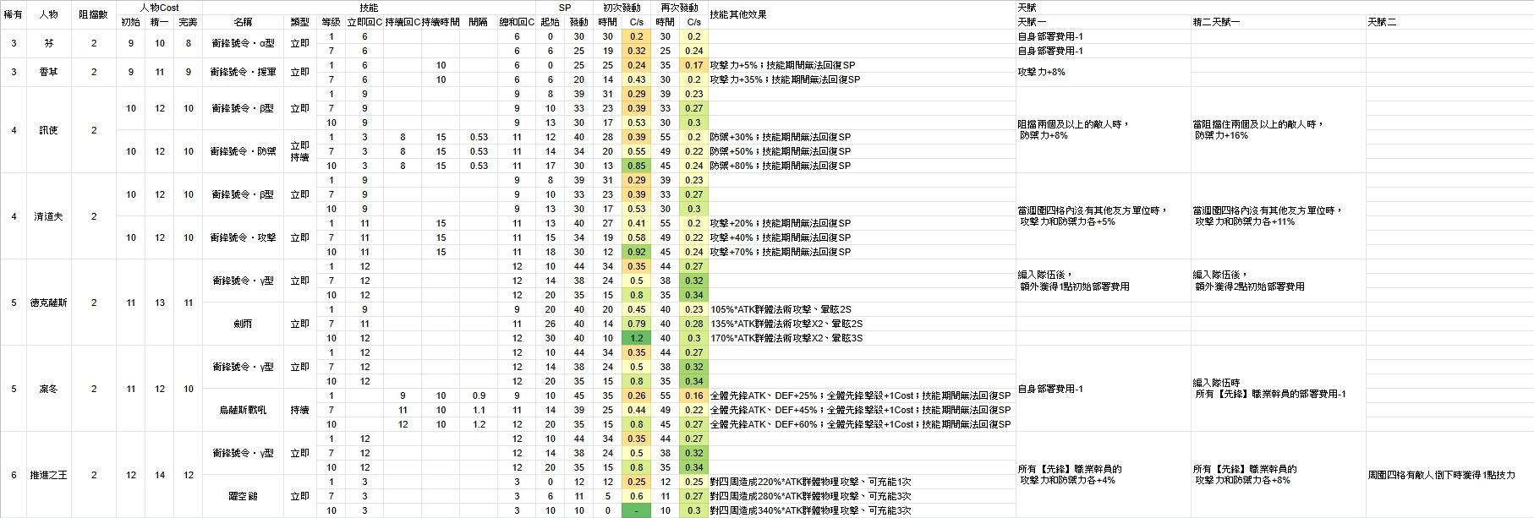Image resolution: width=1534 pixels, height=518 pixels.
Task: Select the 阻擋數 header cell
Action: (x=93, y=14)
